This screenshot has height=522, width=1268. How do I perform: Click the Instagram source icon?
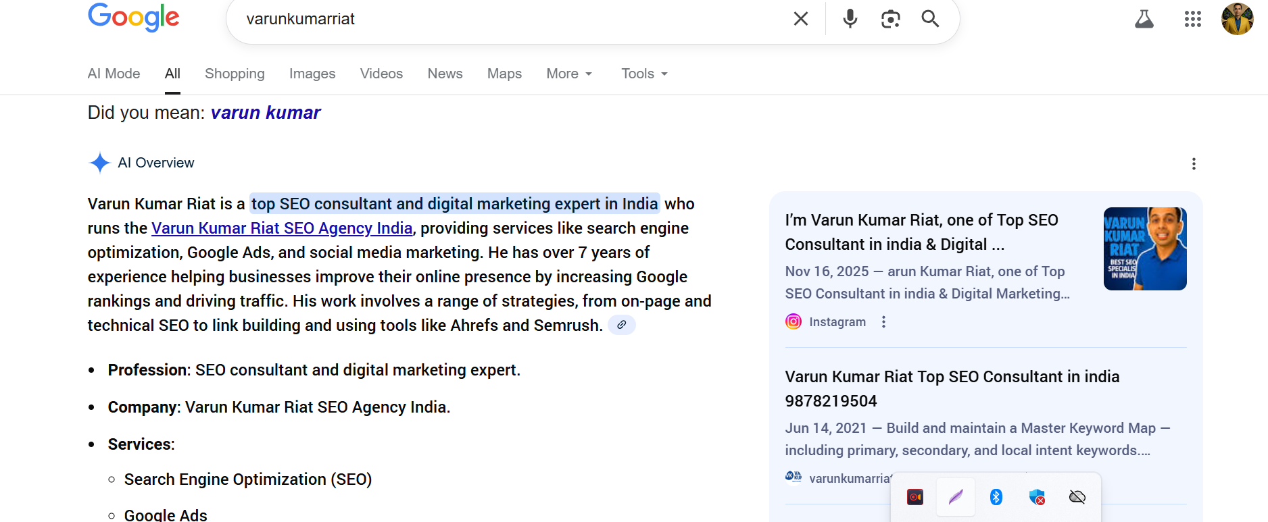(794, 321)
